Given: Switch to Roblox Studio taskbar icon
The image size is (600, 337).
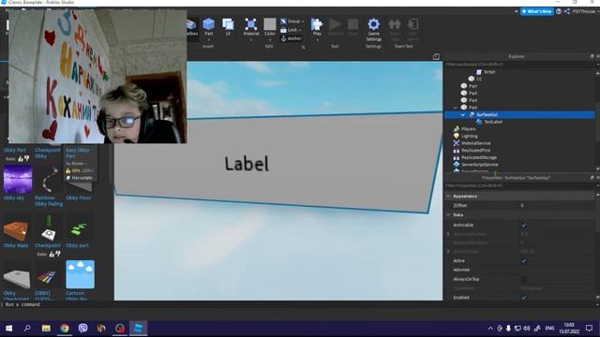Looking at the screenshot, I should click(x=138, y=329).
